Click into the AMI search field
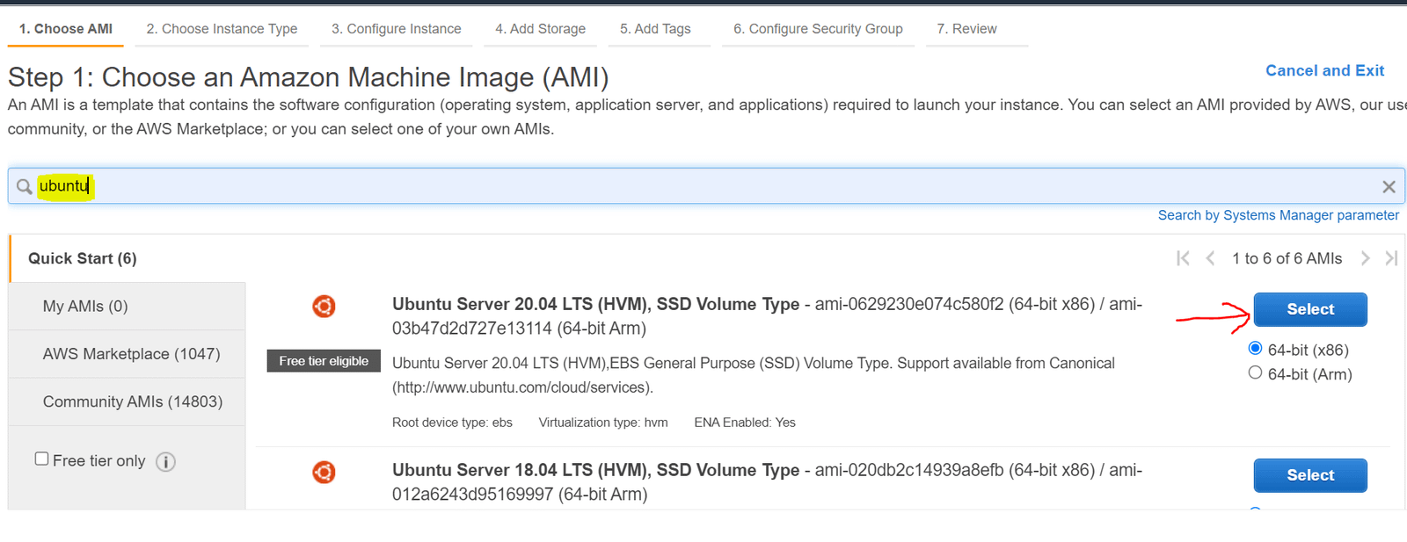The image size is (1407, 542). pos(706,186)
